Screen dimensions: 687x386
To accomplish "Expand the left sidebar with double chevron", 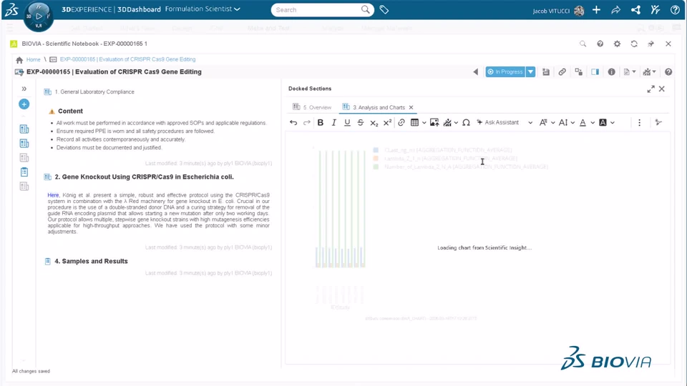I will click(24, 89).
